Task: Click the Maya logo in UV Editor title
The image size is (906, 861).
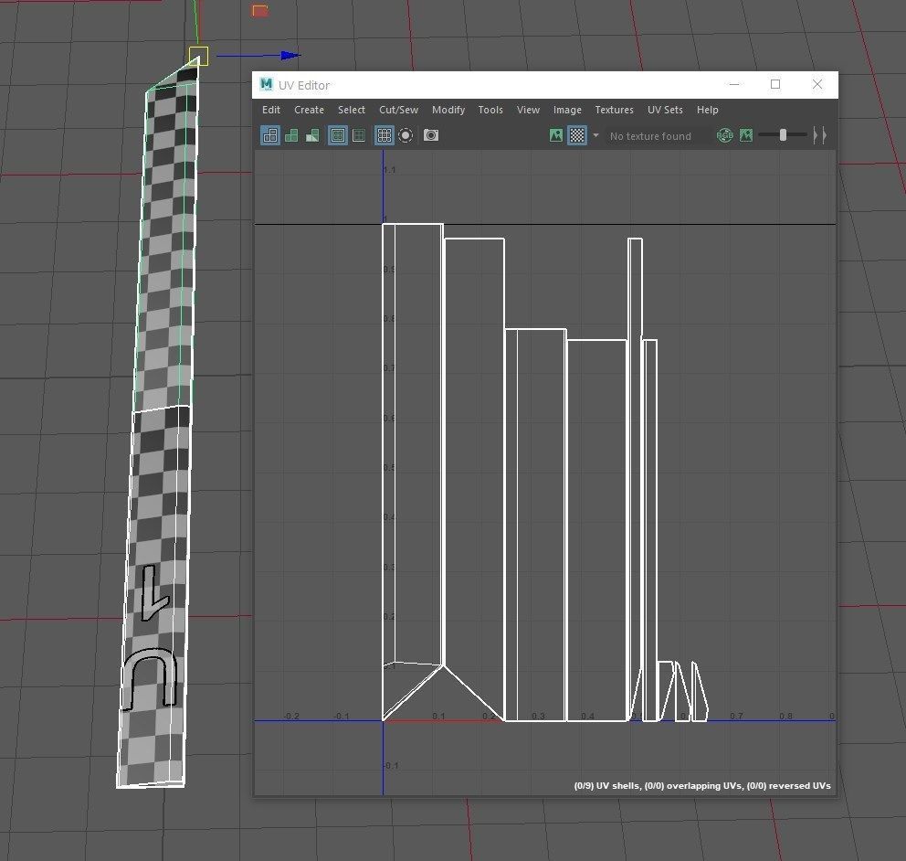Action: click(x=266, y=84)
